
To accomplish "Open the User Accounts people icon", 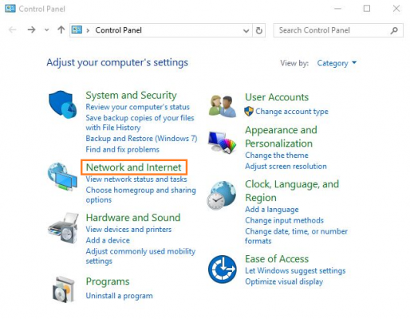I will [x=223, y=106].
